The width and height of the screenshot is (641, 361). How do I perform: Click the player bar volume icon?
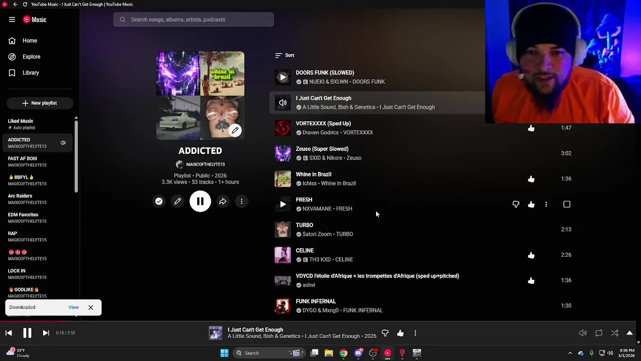(583, 333)
